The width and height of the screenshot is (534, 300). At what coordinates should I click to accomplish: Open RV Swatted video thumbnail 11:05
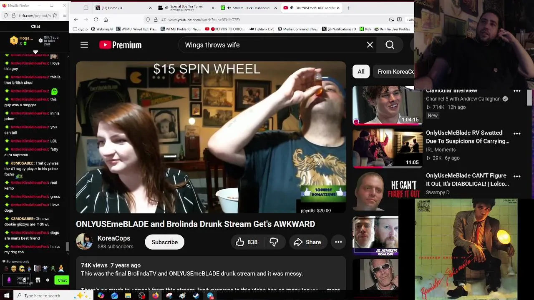coord(388,148)
